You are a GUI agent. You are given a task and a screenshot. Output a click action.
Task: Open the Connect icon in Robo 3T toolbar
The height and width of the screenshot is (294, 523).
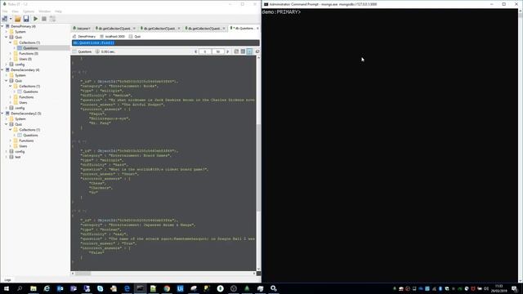[x=5, y=19]
